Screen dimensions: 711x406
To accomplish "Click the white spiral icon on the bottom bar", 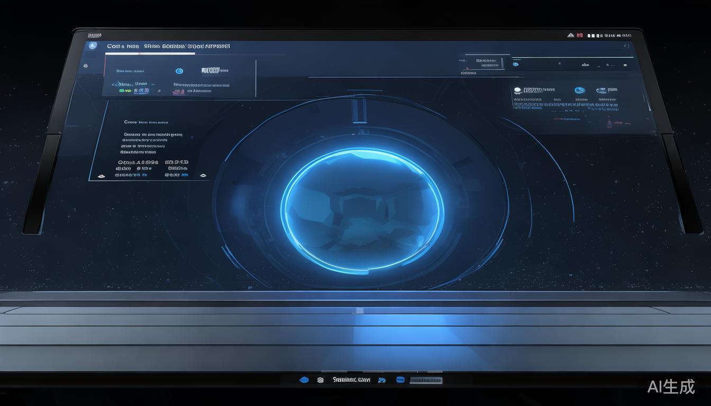I will (320, 380).
